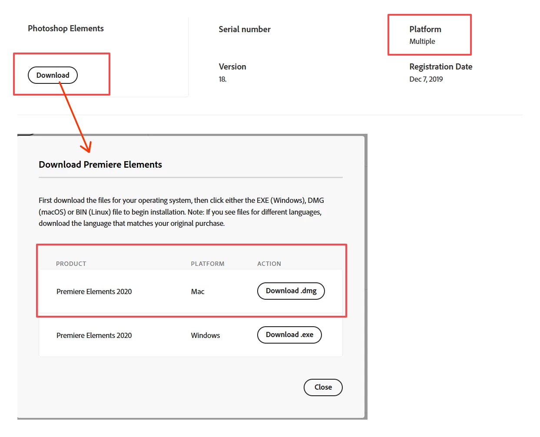
Task: Select Premiere Elements 2020 in the Windows row
Action: (x=94, y=335)
